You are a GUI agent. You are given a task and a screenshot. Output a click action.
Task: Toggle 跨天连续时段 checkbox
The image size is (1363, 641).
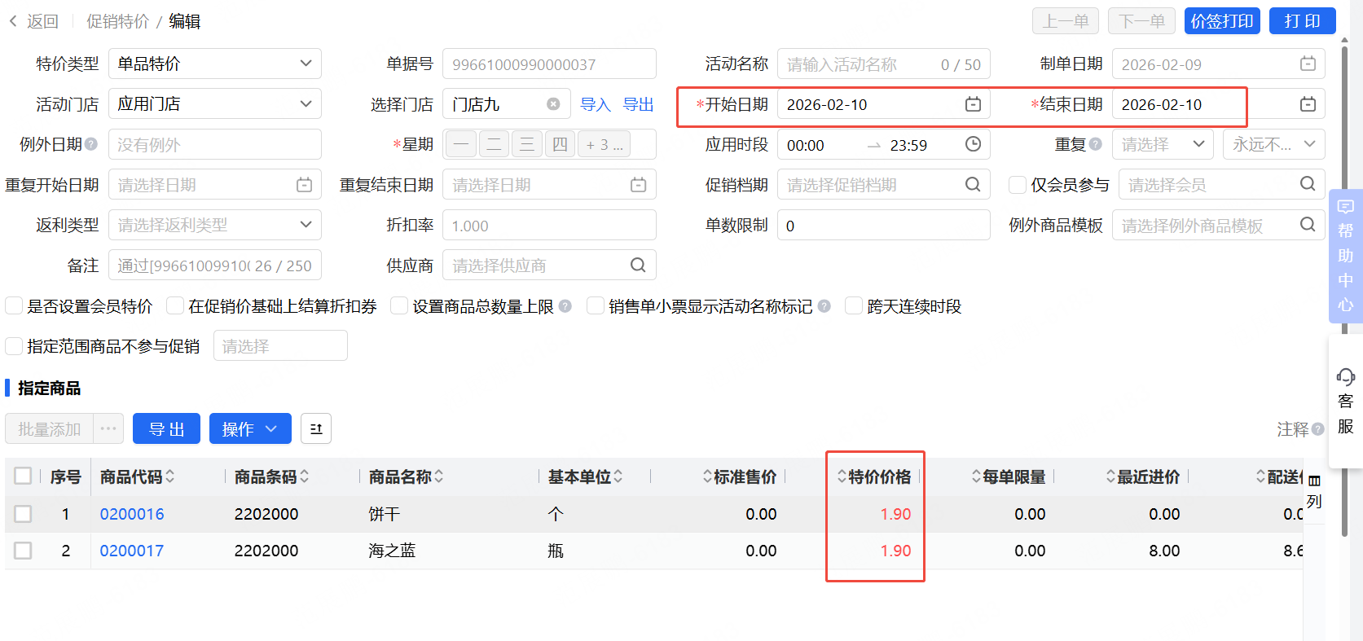(x=854, y=305)
